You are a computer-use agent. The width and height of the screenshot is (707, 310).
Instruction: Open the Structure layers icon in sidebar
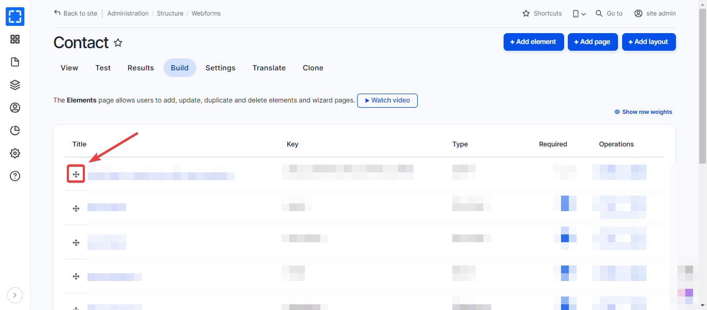coord(15,85)
